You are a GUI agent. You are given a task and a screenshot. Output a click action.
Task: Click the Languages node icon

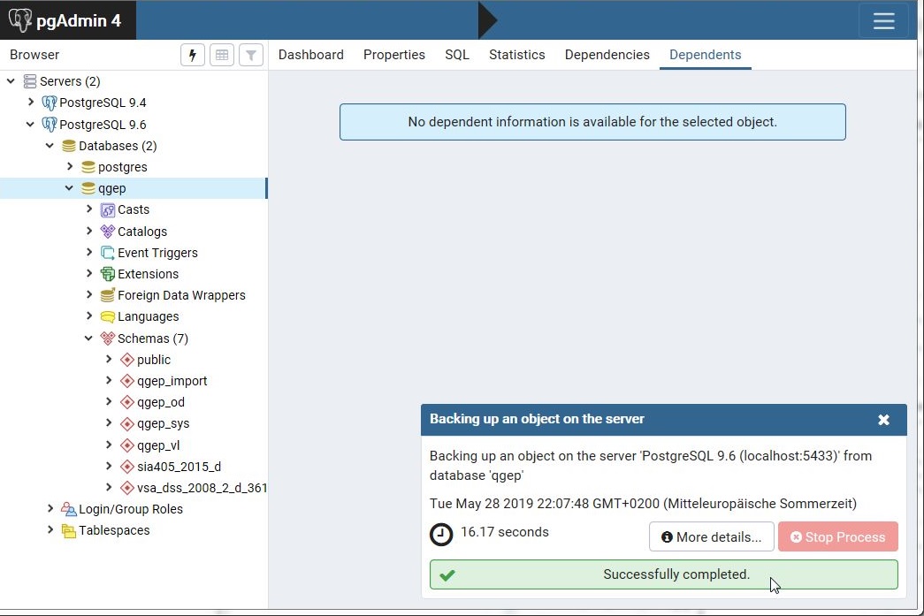point(107,316)
